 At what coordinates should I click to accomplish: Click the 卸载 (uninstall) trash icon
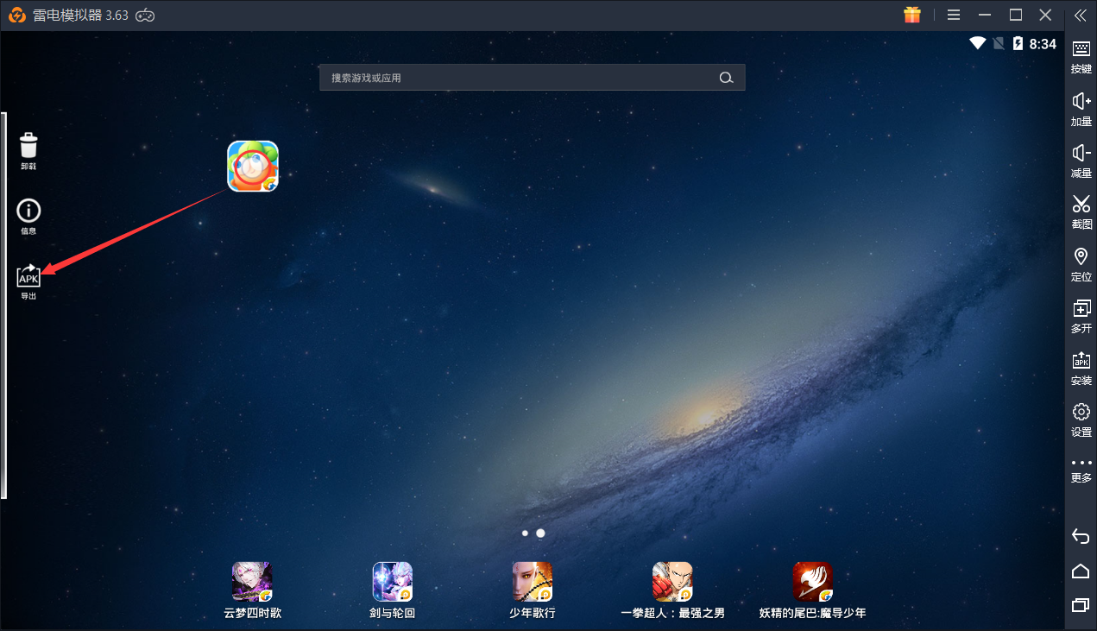pos(28,146)
